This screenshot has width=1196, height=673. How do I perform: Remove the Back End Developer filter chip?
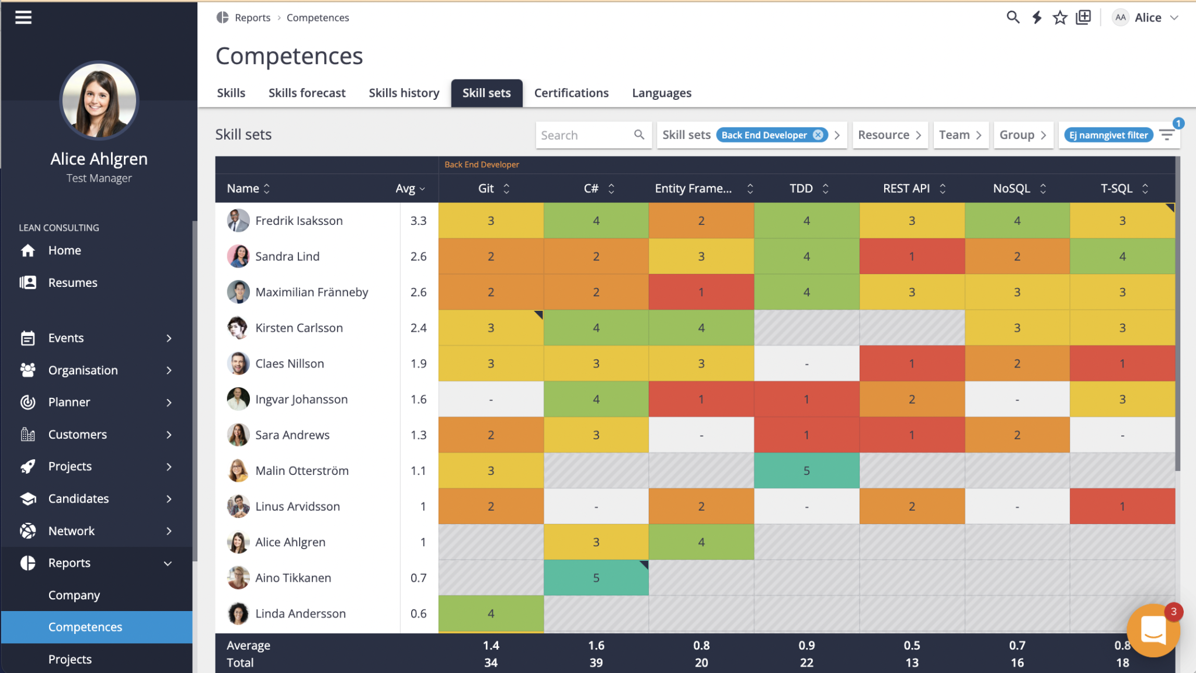point(818,135)
